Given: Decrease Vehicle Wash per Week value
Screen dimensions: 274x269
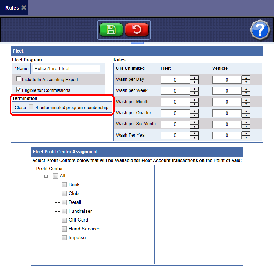Looking at the screenshot, I should click(x=246, y=93).
